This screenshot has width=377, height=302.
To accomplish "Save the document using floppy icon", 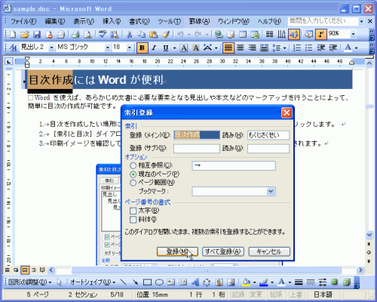I will (37, 34).
